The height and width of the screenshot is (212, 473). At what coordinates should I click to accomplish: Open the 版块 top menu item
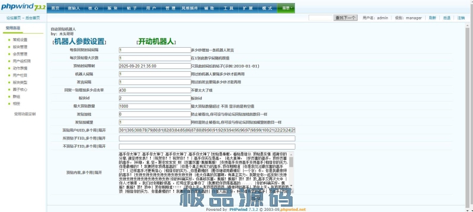pos(112,8)
